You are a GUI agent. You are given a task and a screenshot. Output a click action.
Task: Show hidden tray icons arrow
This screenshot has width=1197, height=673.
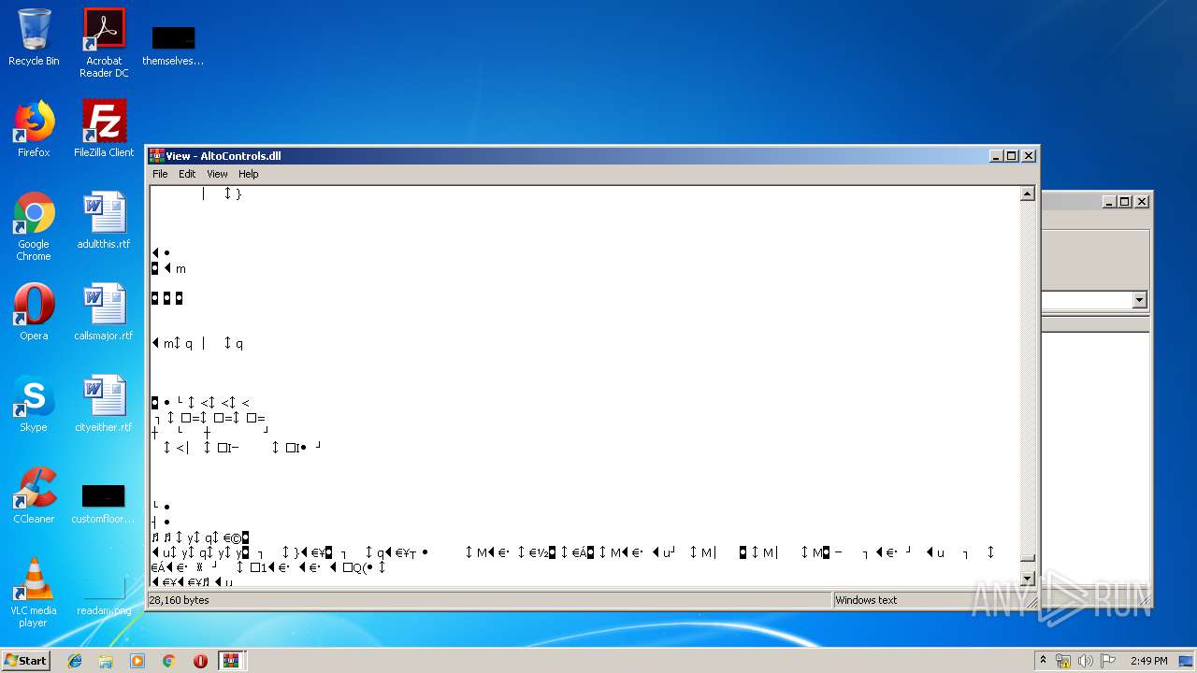[1043, 661]
